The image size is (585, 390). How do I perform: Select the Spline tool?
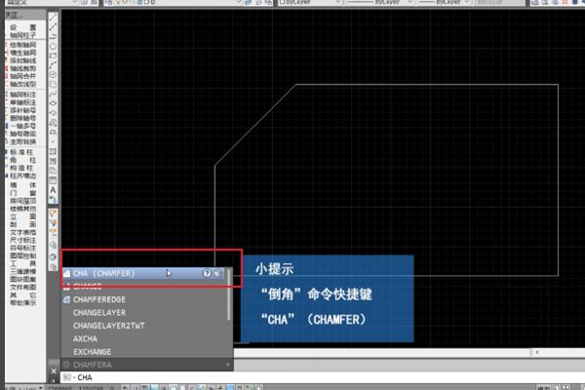(53, 94)
